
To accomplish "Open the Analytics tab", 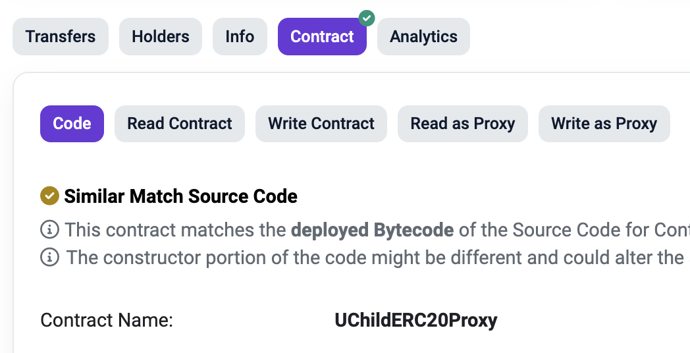I will coord(423,37).
